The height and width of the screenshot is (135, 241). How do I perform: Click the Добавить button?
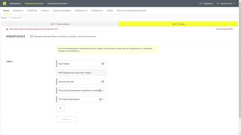coord(66,119)
